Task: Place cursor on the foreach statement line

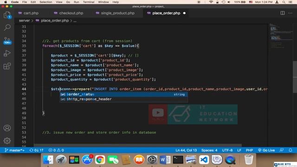Action: click(90, 46)
